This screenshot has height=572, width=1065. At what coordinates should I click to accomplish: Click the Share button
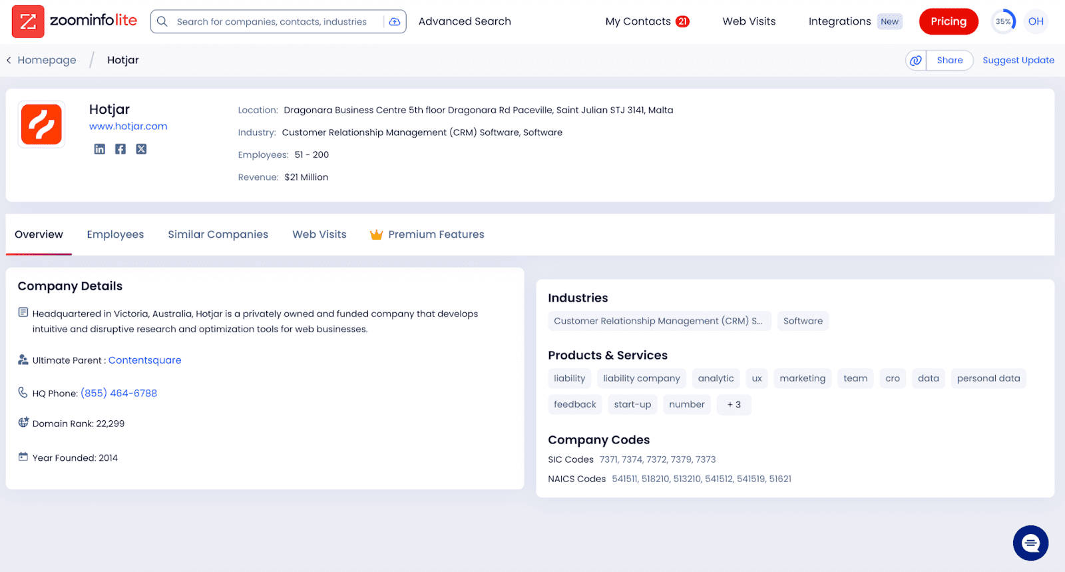click(949, 61)
